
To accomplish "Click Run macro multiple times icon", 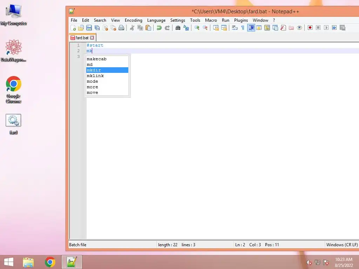I will click(x=334, y=28).
